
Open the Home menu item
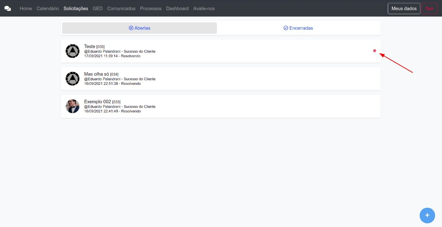click(x=26, y=9)
